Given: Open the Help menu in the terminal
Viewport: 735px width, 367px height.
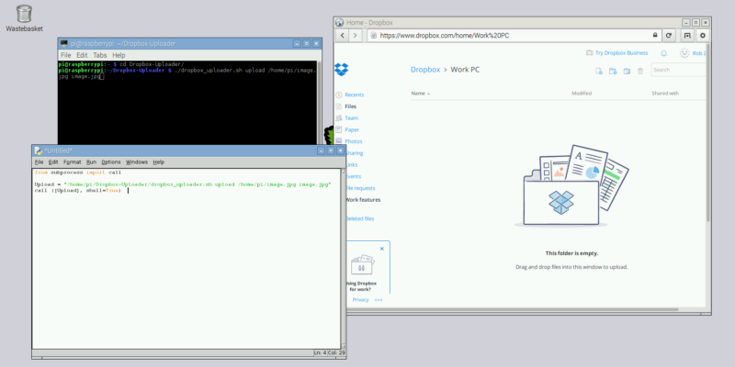Looking at the screenshot, I should (119, 55).
